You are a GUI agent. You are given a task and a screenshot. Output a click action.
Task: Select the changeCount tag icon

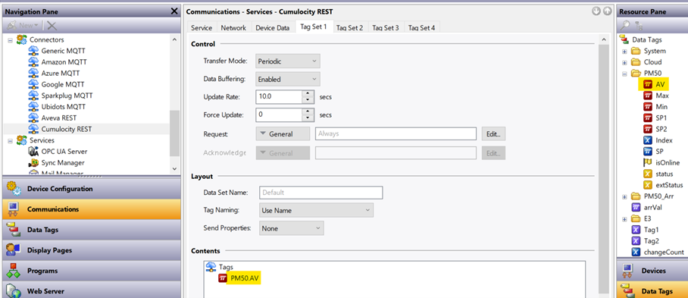(x=636, y=252)
